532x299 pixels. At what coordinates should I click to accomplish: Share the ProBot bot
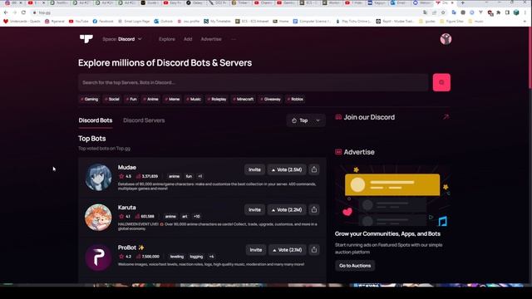point(314,250)
